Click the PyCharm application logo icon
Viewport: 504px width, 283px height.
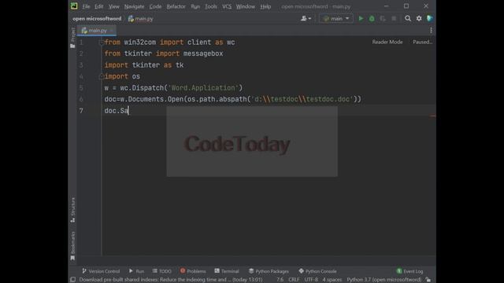(x=74, y=6)
